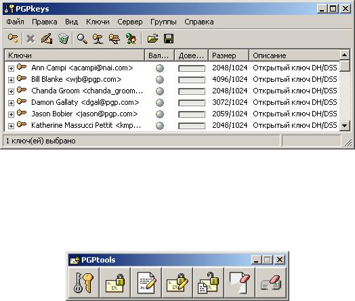Click the red X Revoke toolbar icon
Image resolution: width=355 pixels, height=301 pixels.
[30, 39]
